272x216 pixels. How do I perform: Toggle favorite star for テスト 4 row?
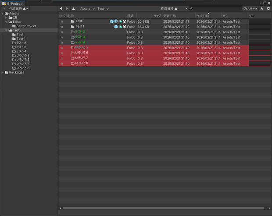[x=62, y=42]
